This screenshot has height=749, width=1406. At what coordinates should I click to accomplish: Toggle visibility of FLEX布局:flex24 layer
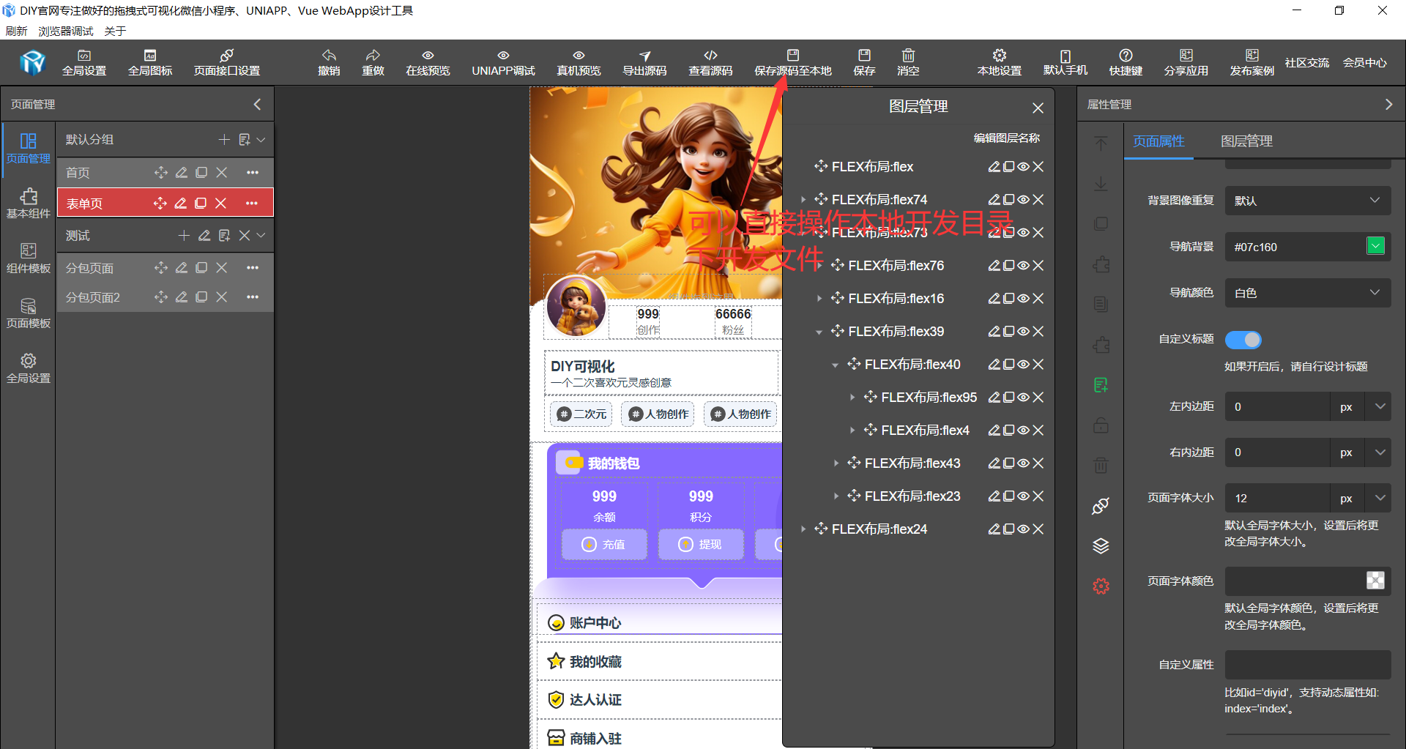point(1022,529)
